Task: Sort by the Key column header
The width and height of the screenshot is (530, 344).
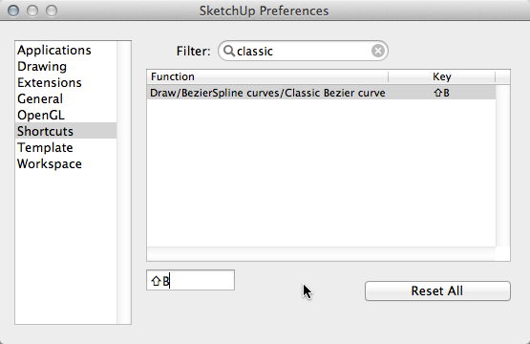Action: 442,76
